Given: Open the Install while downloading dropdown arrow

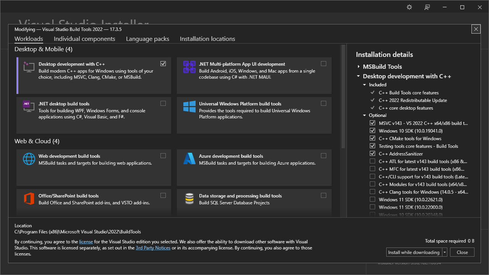Looking at the screenshot, I should point(445,252).
